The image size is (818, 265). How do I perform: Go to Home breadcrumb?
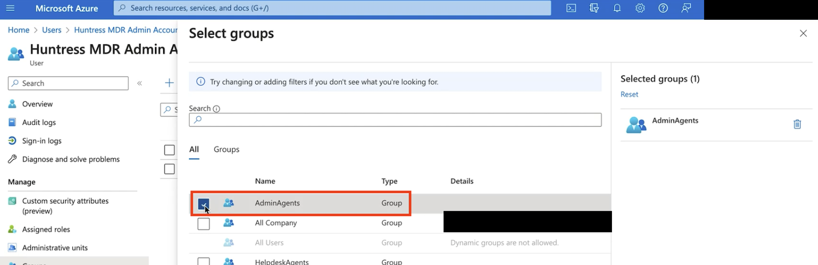[x=18, y=30]
